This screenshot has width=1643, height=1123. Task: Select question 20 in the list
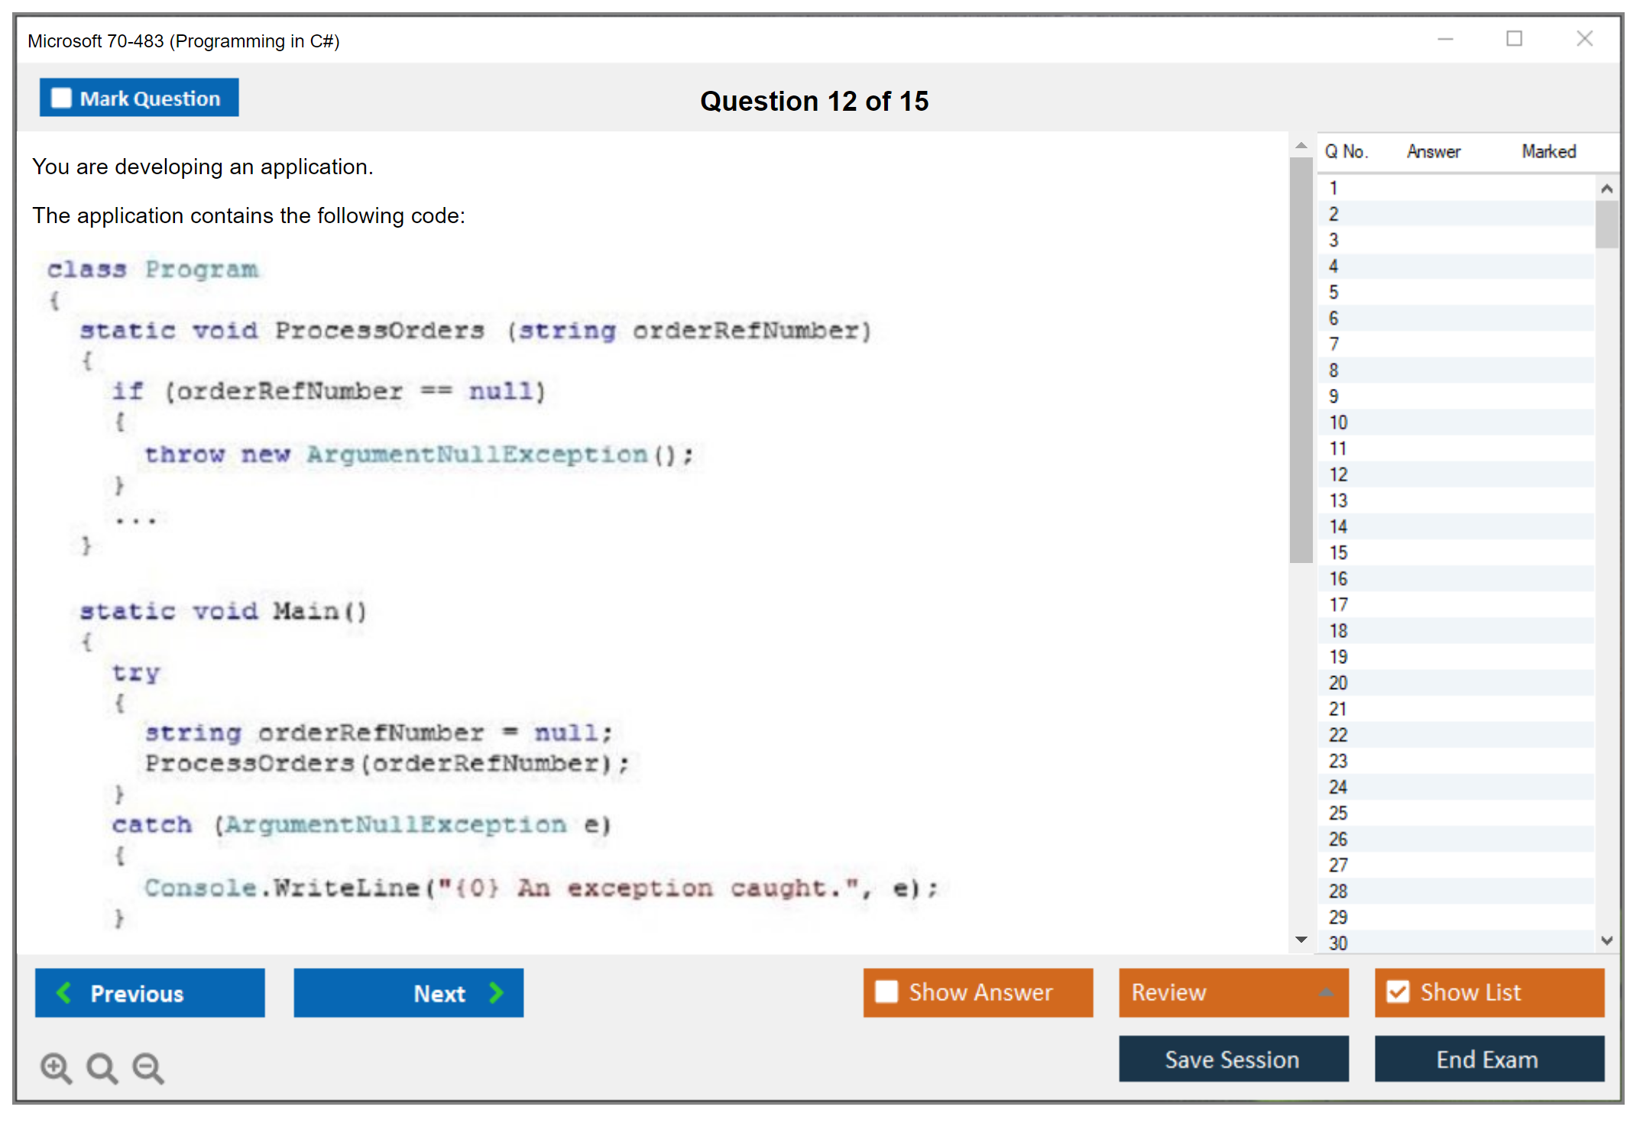1338,683
